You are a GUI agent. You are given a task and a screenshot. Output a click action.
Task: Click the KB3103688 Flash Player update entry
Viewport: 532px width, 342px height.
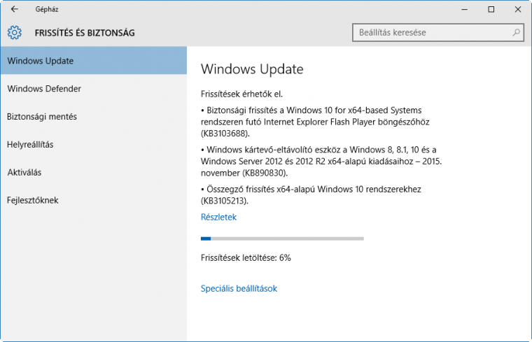315,122
